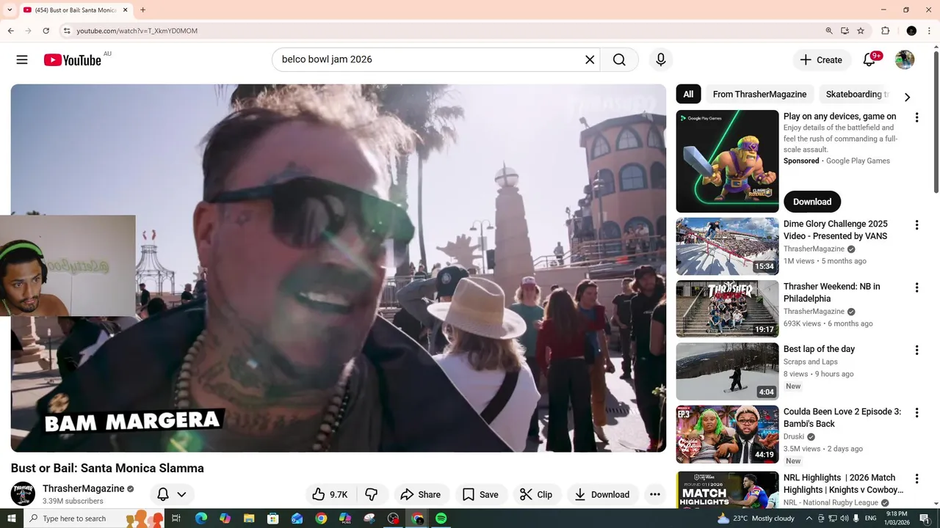Viewport: 940px width, 528px height.
Task: Show next filter chips with arrow
Action: coord(907,97)
